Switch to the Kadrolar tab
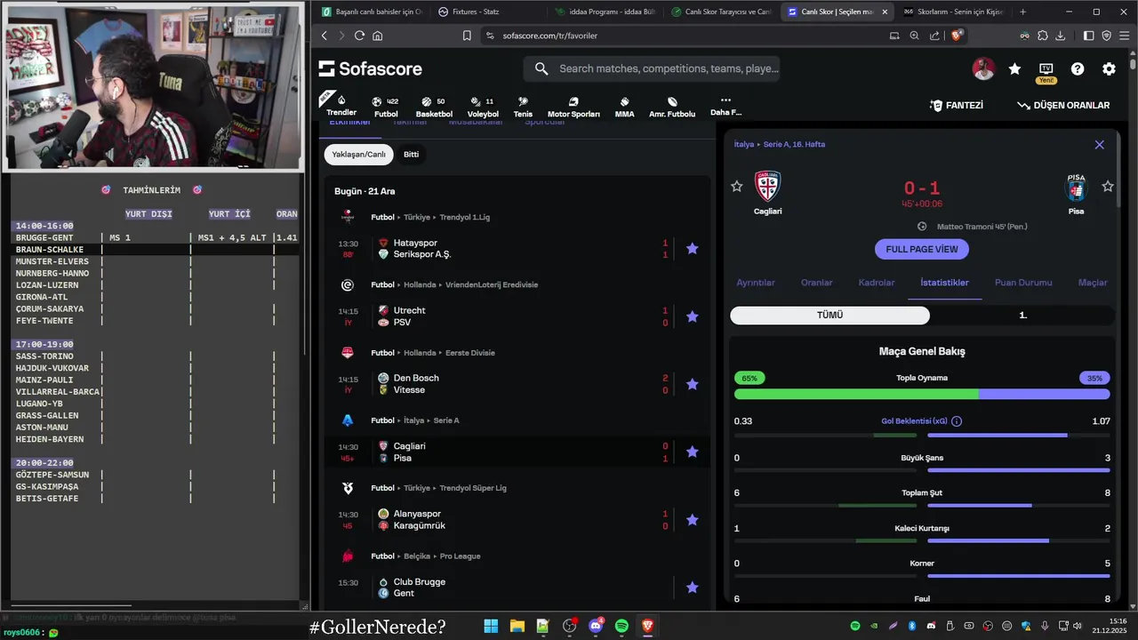 [x=877, y=283]
